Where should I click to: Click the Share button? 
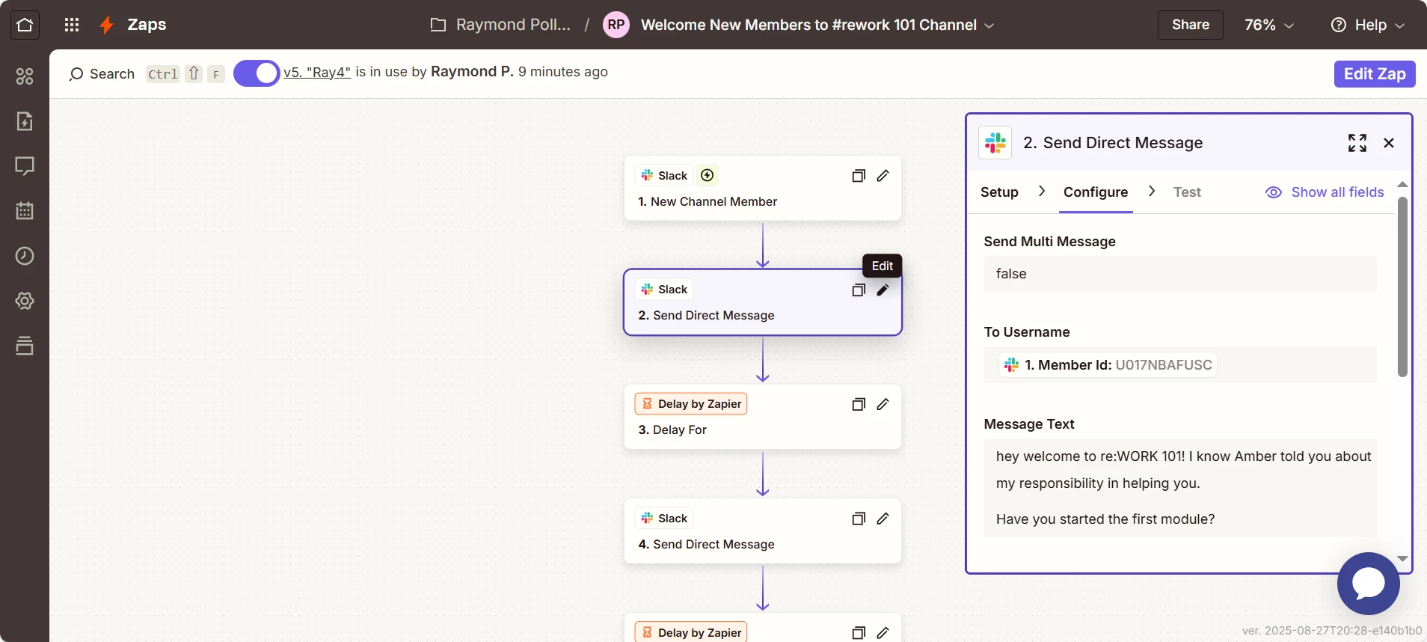[x=1191, y=25]
